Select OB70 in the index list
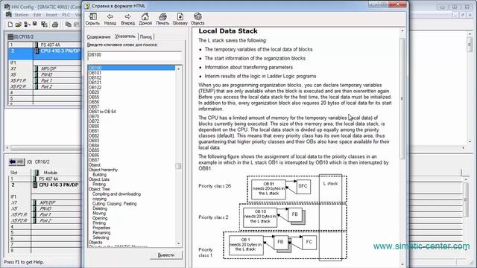Viewport: 477px width, 268px height. 94,116
